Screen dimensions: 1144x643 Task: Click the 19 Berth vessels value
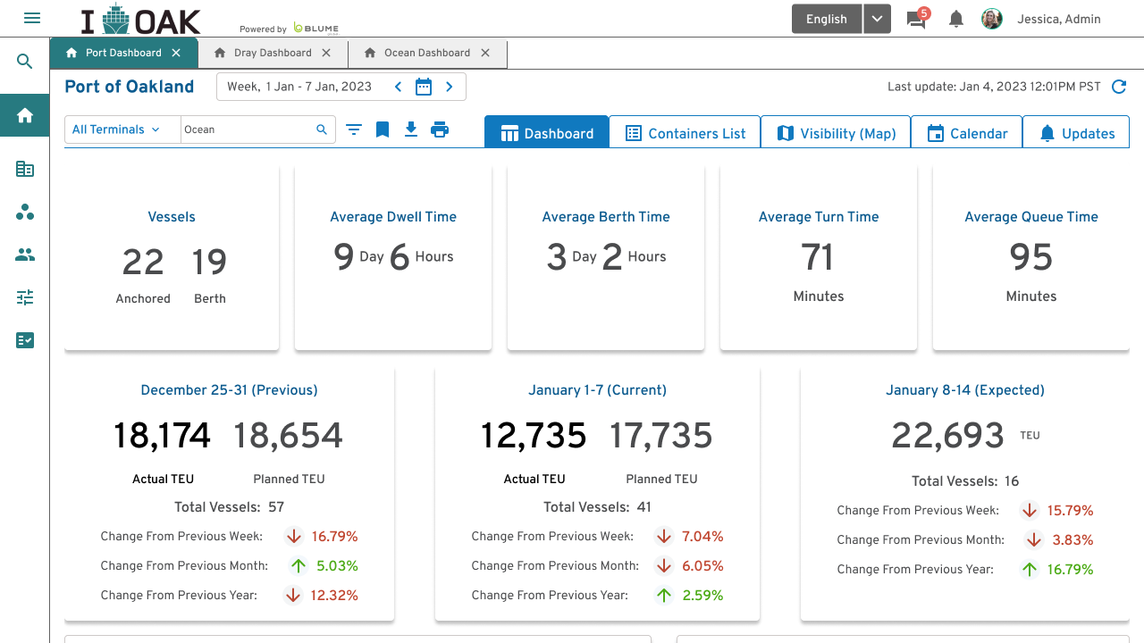[210, 262]
